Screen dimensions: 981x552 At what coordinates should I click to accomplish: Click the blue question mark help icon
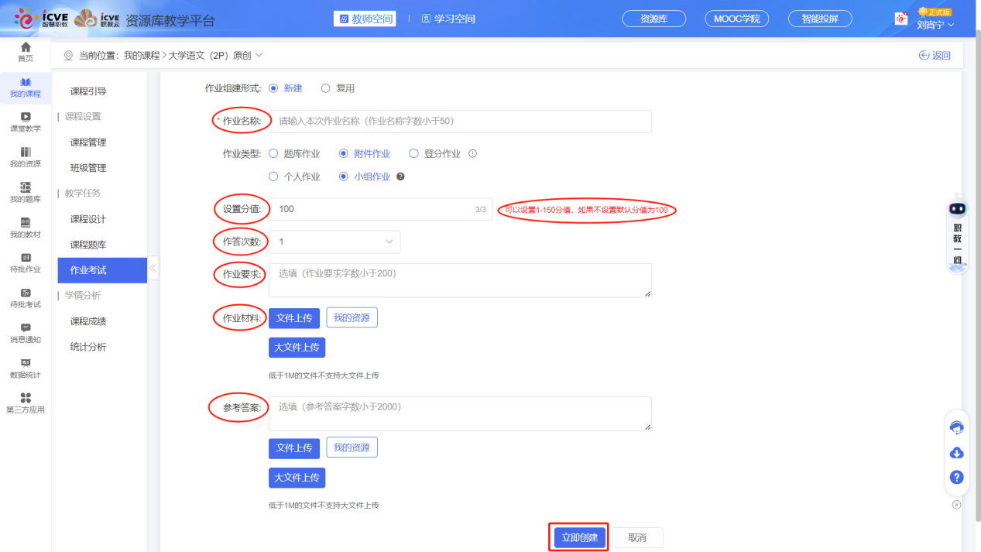(957, 478)
